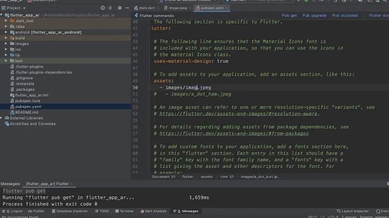The width and height of the screenshot is (389, 218).
Task: Click the expand/collapse all icon in Project panel
Action: (x=111, y=8)
